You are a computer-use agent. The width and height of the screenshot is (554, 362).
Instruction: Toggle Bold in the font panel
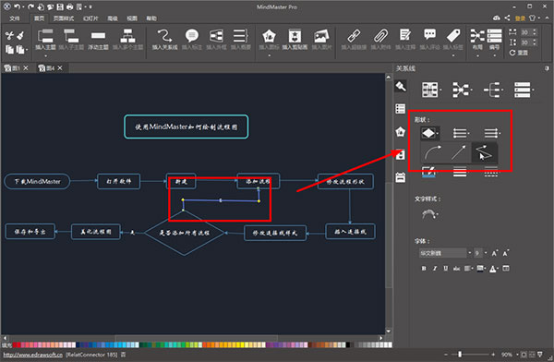click(424, 269)
